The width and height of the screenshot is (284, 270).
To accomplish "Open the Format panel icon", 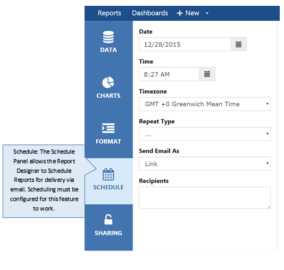I will point(108,128).
